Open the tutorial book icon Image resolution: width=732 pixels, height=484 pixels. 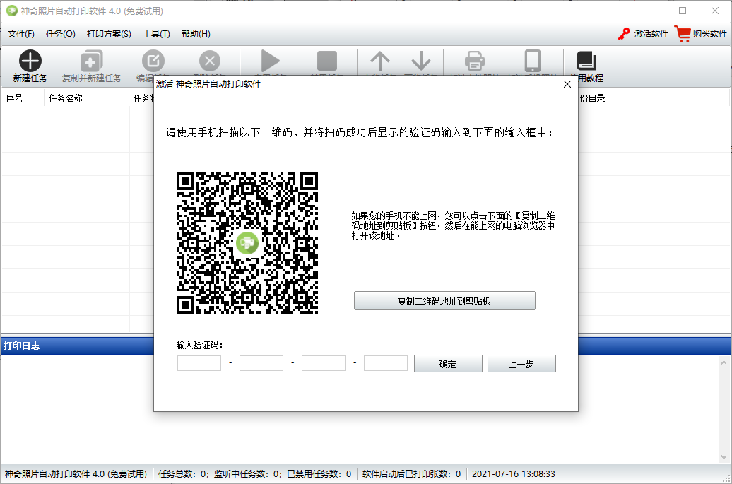586,61
